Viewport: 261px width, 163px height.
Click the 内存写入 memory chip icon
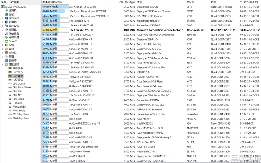point(10,72)
